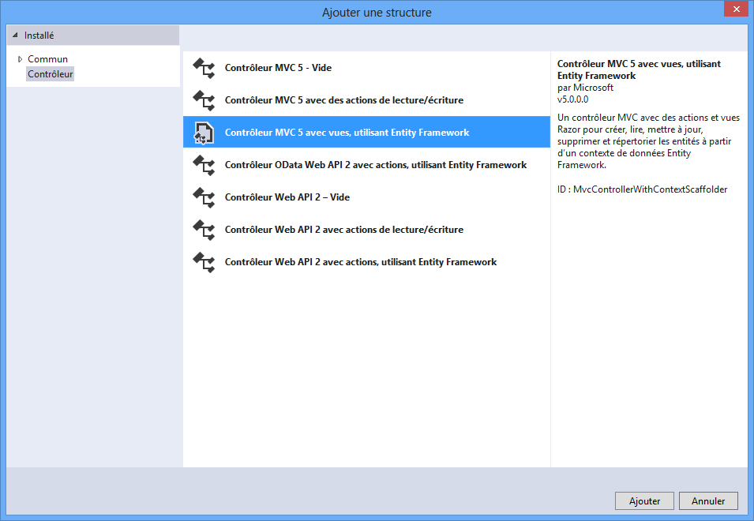Click the description panel title

click(x=639, y=69)
